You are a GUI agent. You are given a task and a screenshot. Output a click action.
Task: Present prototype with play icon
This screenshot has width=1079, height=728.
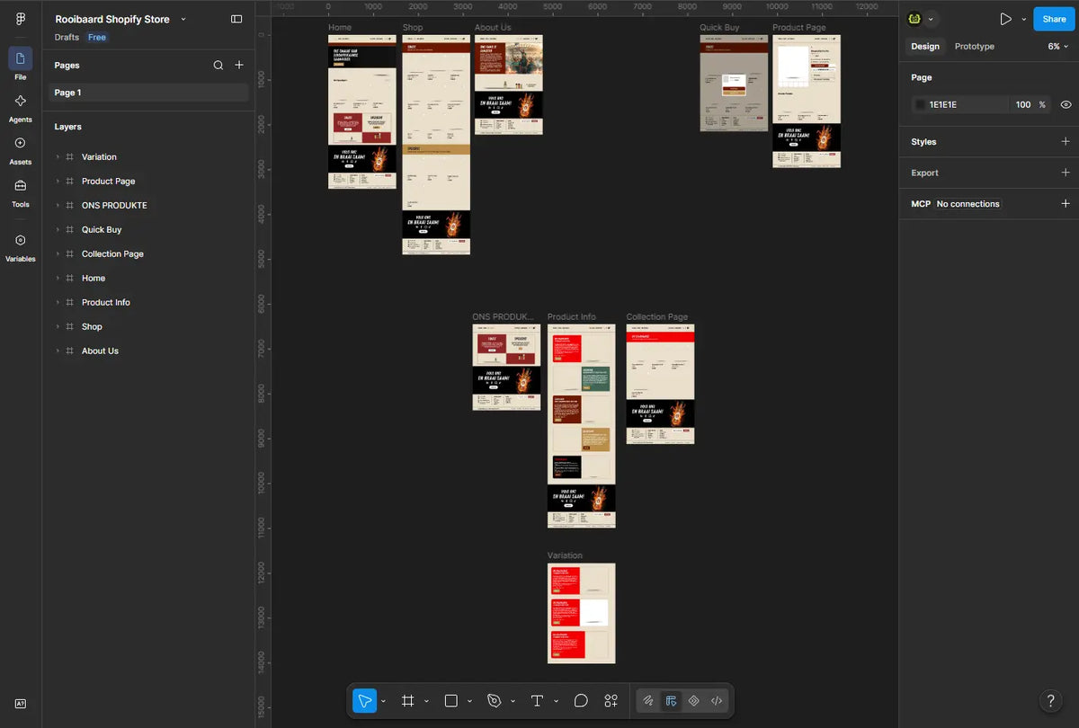[x=1005, y=19]
